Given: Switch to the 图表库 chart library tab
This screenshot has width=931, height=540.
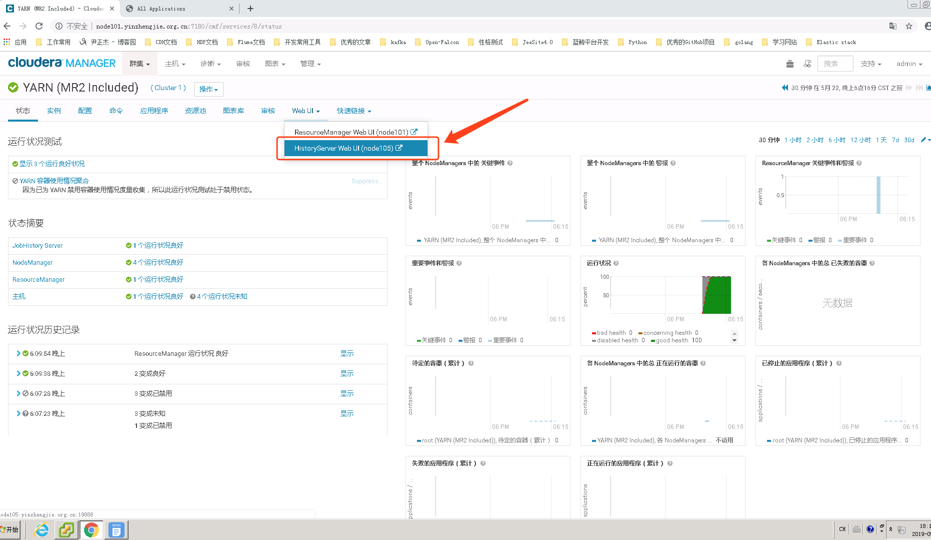Looking at the screenshot, I should click(x=233, y=111).
